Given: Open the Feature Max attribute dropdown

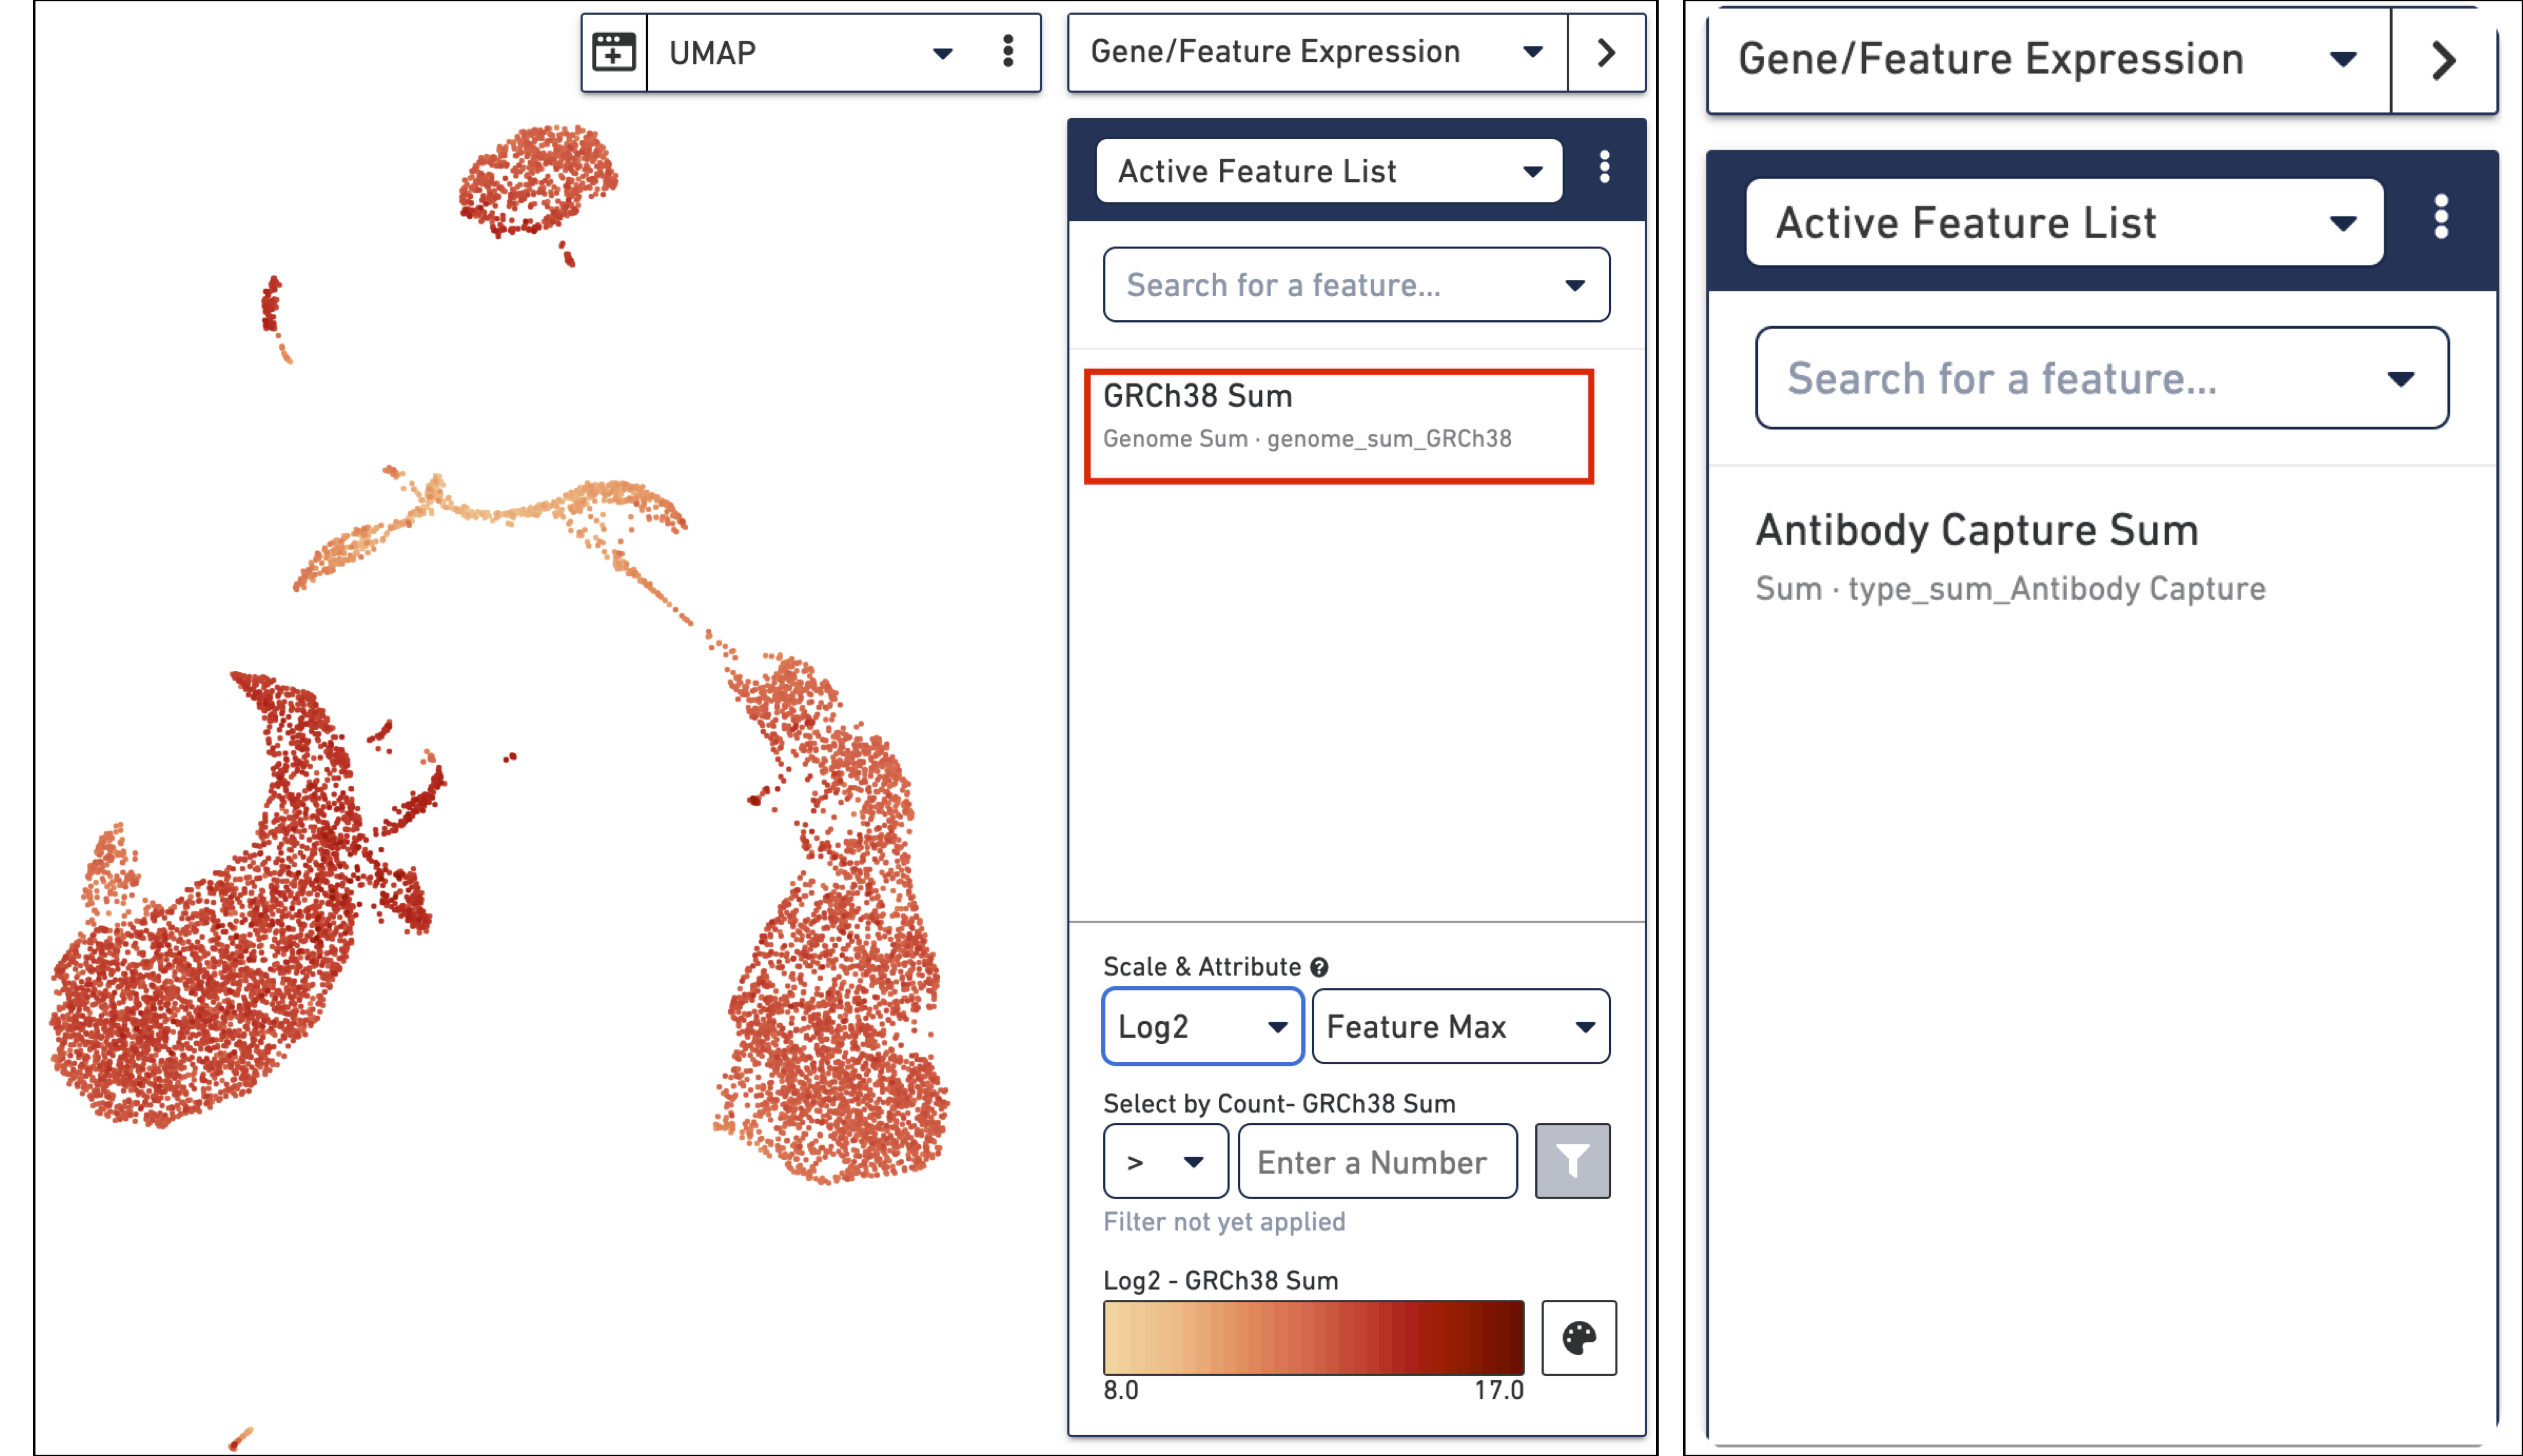Looking at the screenshot, I should pyautogui.click(x=1461, y=1026).
